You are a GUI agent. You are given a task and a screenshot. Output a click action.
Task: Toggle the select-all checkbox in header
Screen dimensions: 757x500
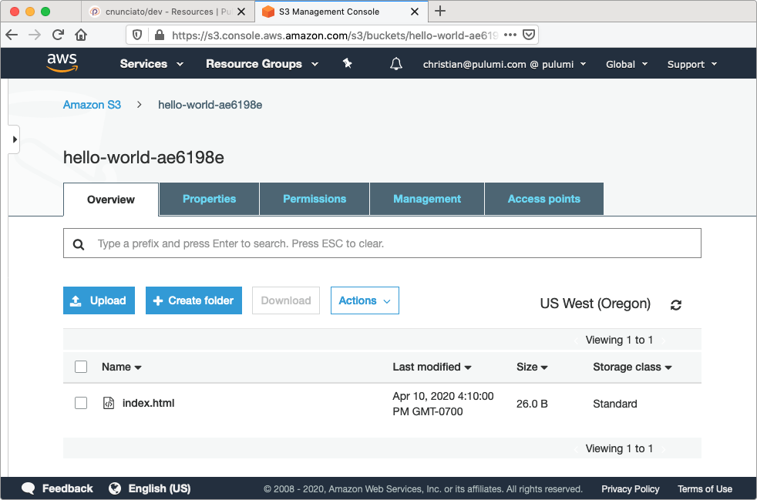[81, 367]
